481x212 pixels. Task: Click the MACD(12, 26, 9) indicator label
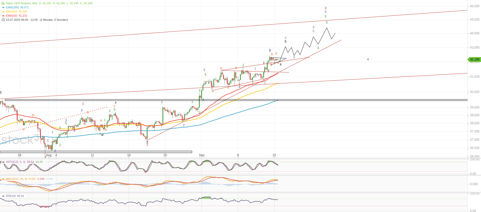pos(17,179)
